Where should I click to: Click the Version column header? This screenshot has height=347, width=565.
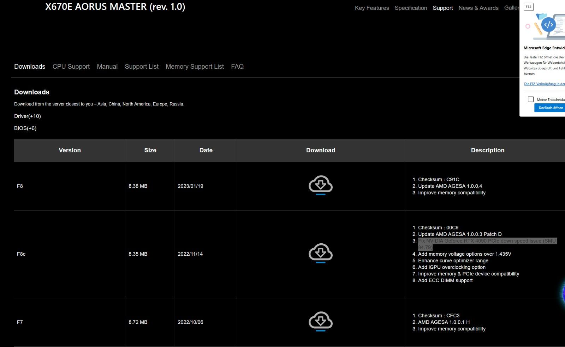[x=70, y=150]
